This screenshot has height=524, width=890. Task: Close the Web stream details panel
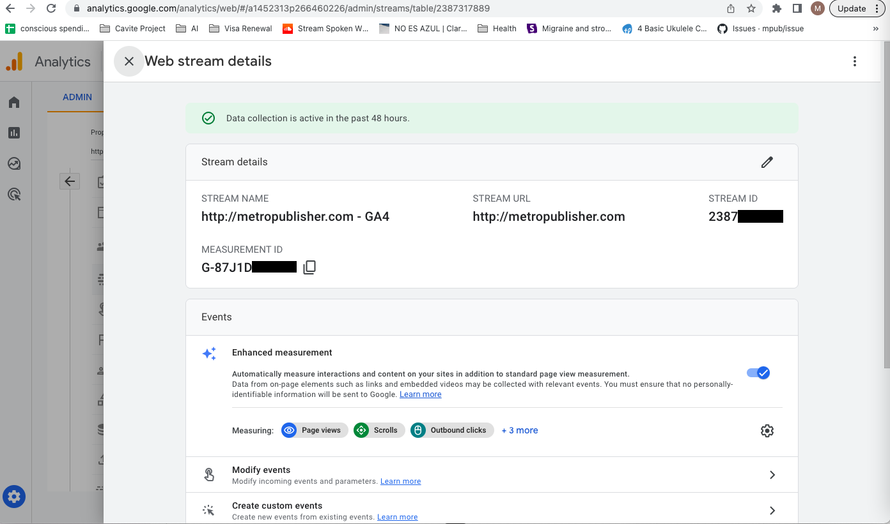[129, 61]
